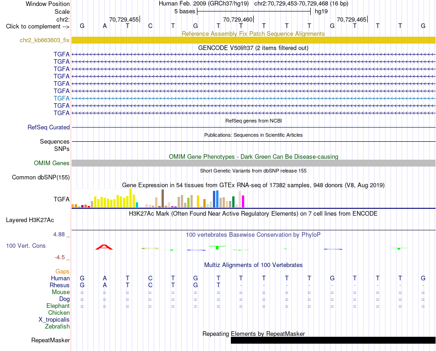Click the "RefSeq genes from NCBI" title
The width and height of the screenshot is (436, 351).
coord(253,121)
